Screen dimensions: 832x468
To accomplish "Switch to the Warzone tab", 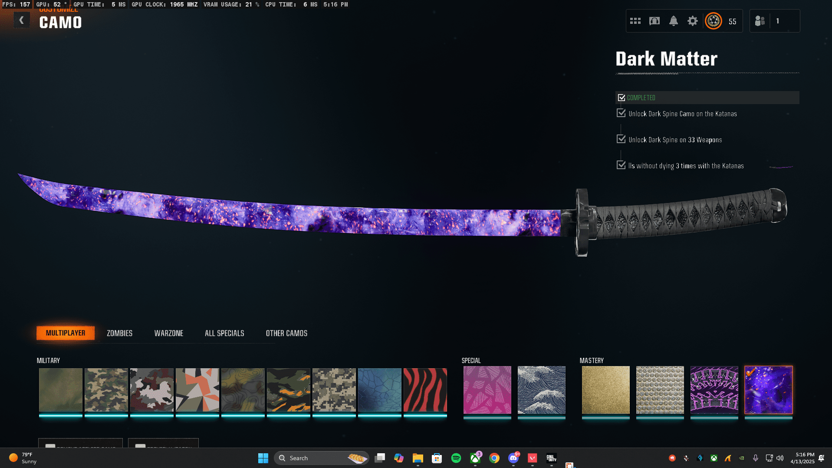I will [x=168, y=333].
